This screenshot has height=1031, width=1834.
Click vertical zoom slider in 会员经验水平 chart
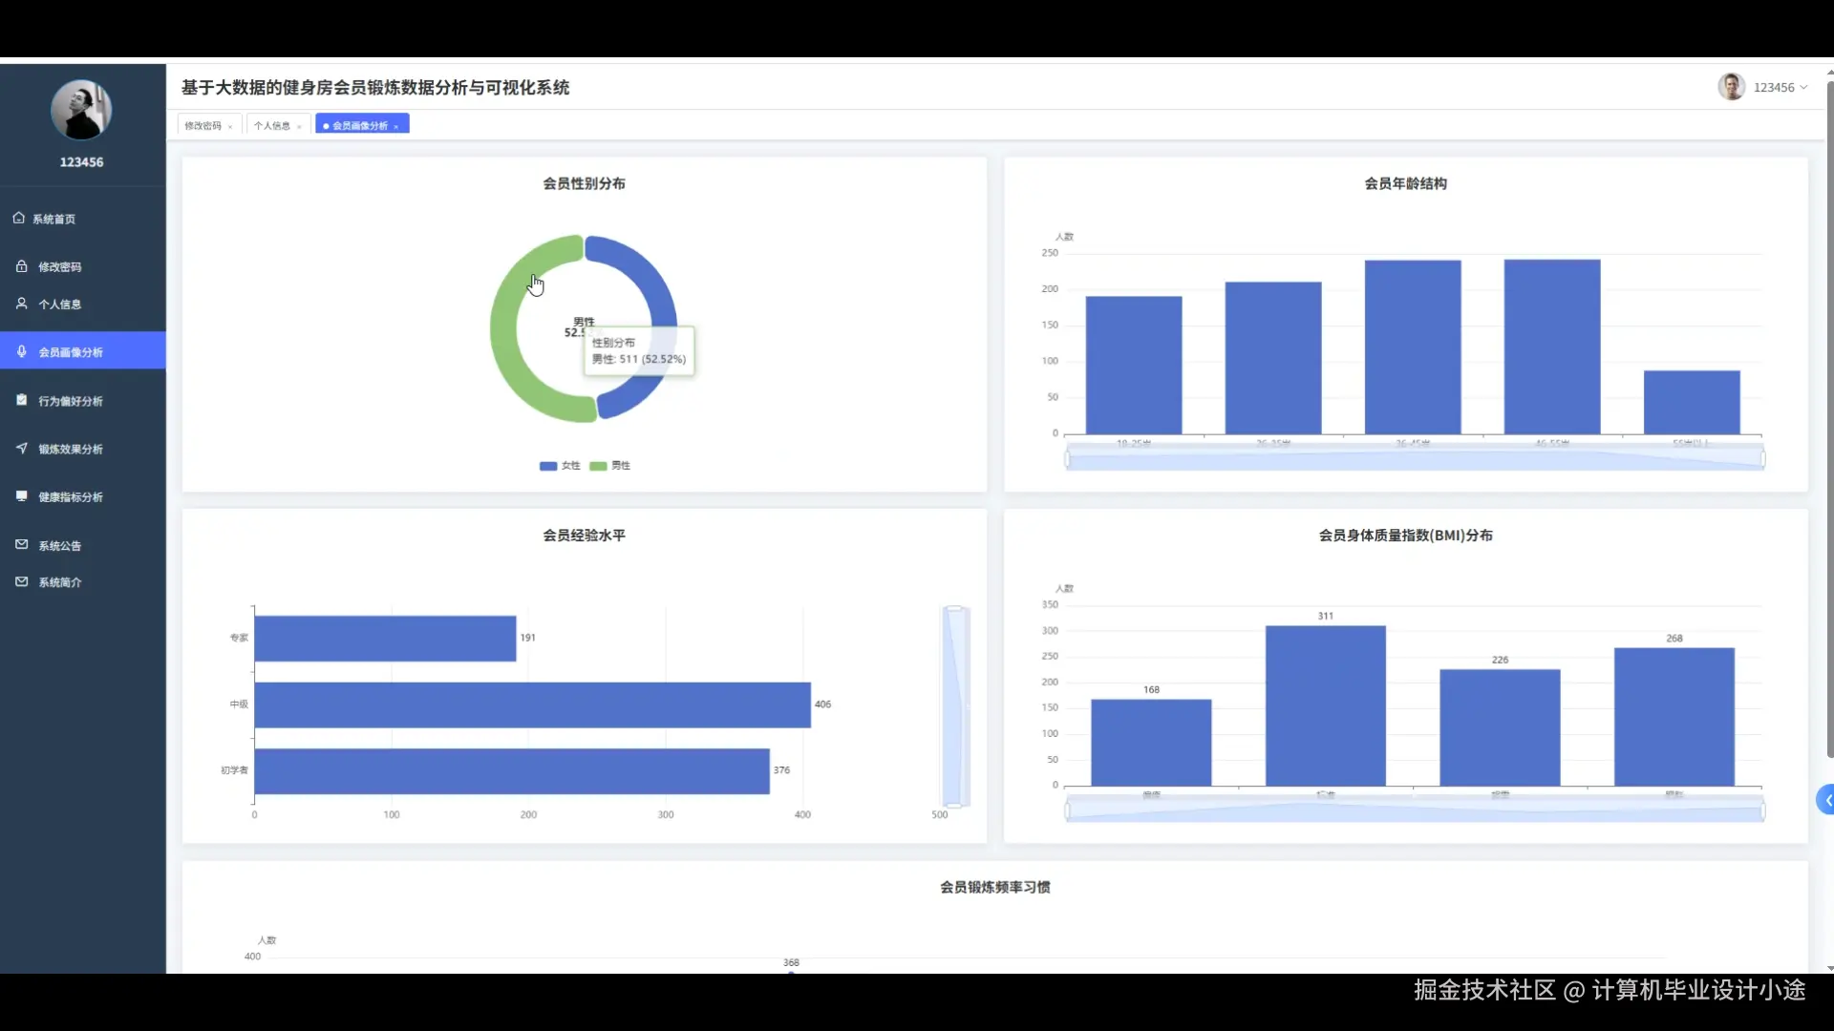954,706
